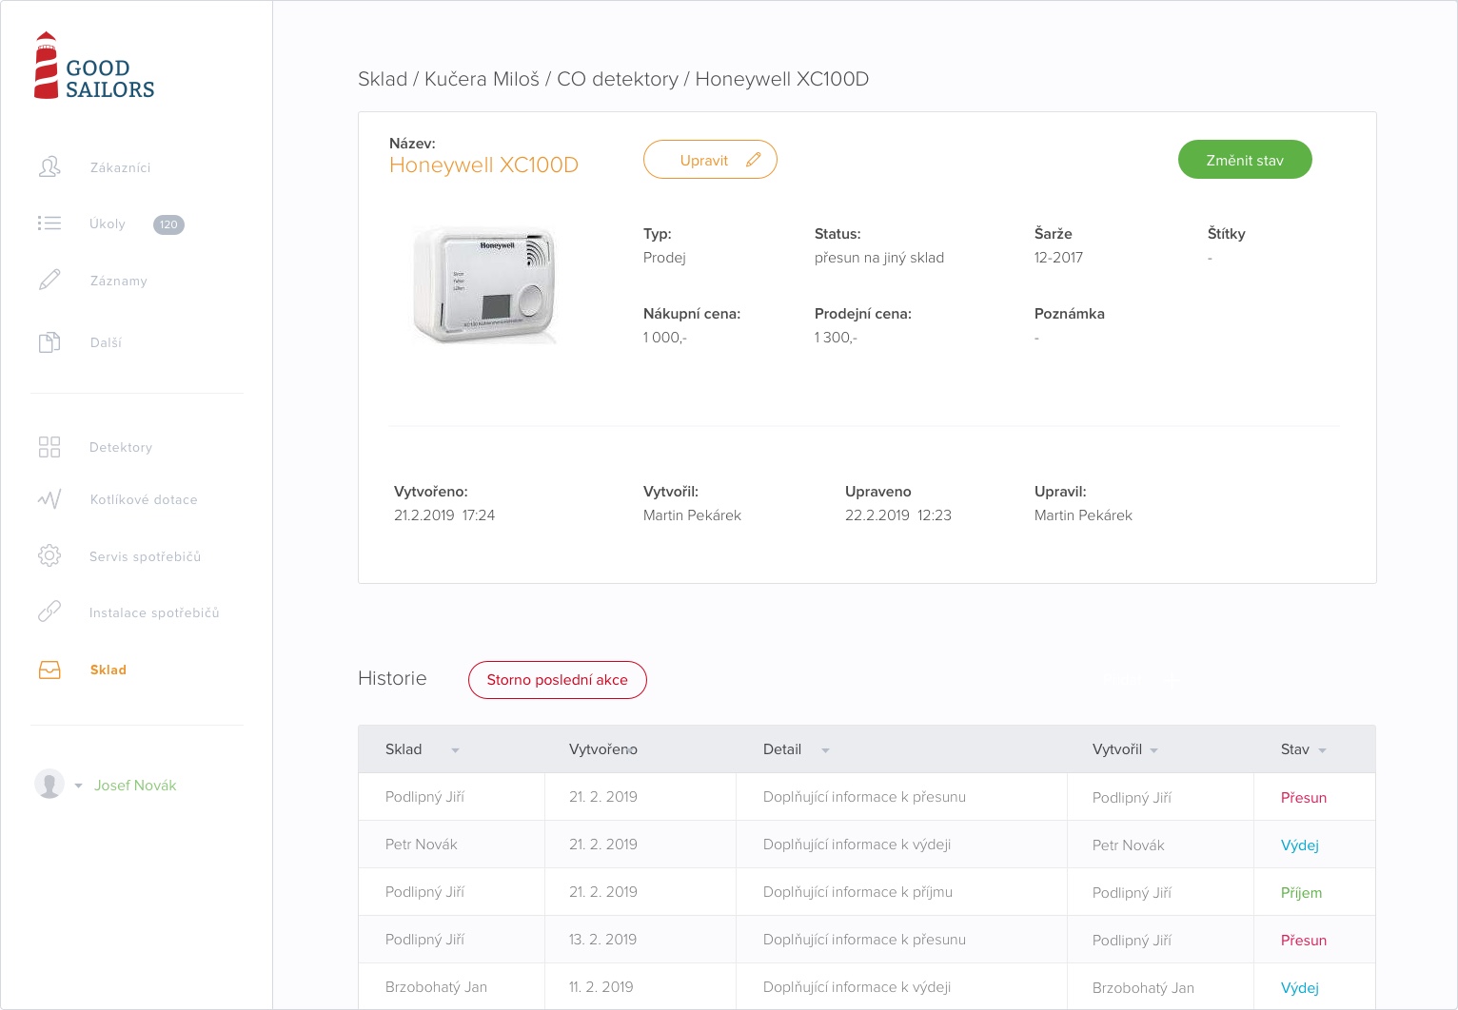Click status value 'přesun na jiný sklad'
Image resolution: width=1458 pixels, height=1010 pixels.
[879, 258]
